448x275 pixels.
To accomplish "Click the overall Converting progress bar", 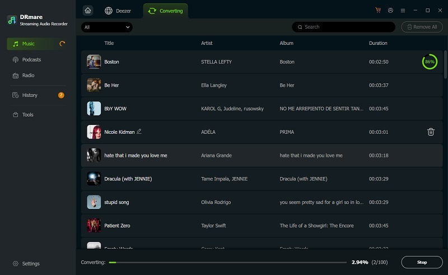I will [228, 263].
